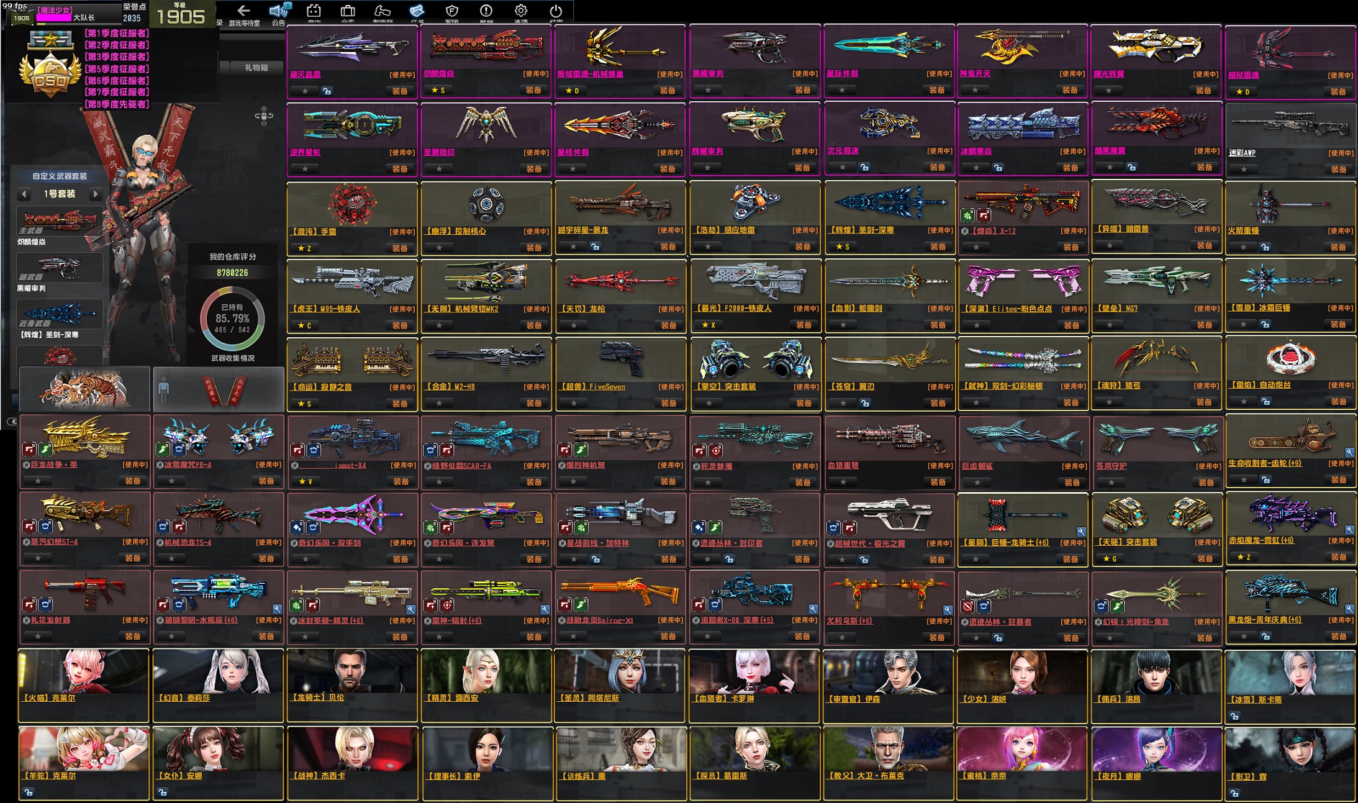Screen dimensions: 1358x803
Task: Click the mouse rotate-zoom character view icon
Action: tap(264, 116)
